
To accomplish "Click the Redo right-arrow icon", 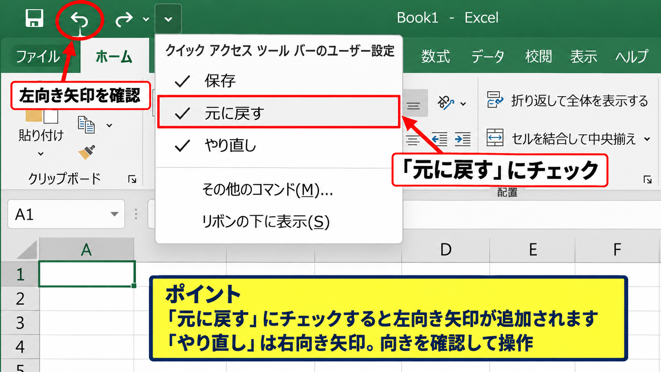I will coord(124,19).
